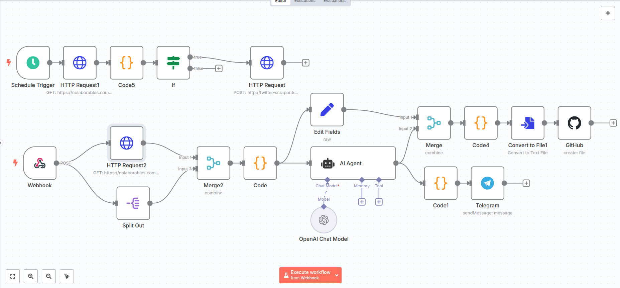Image resolution: width=620 pixels, height=288 pixels.
Task: Add a Tool sub-node to AI Agent
Action: (379, 202)
